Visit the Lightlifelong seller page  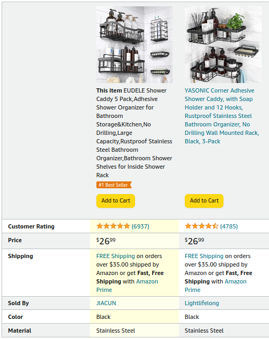202,303
